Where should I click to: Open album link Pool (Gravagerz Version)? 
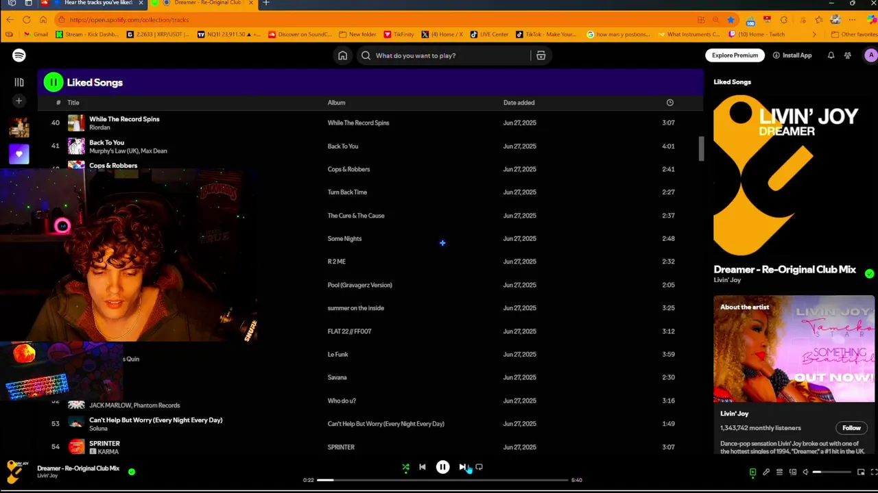360,285
